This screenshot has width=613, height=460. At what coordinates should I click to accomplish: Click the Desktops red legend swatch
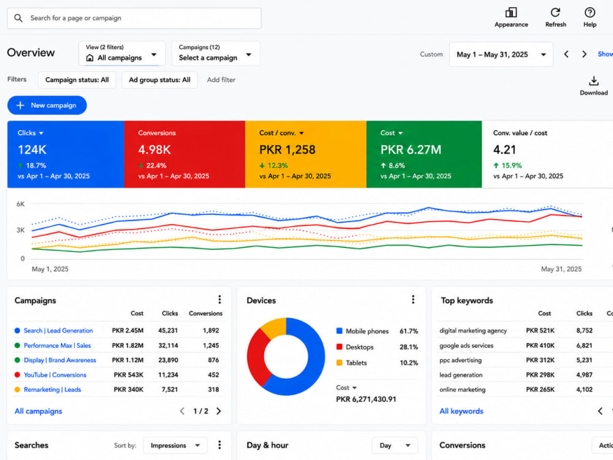point(340,347)
